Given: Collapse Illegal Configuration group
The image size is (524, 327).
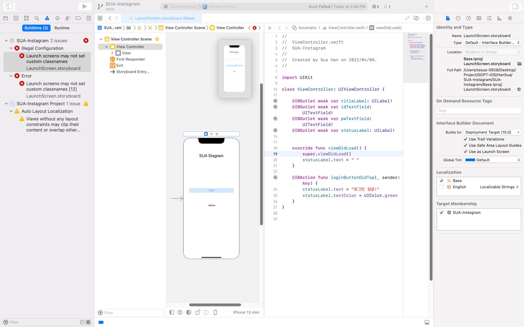Looking at the screenshot, I should pos(11,48).
